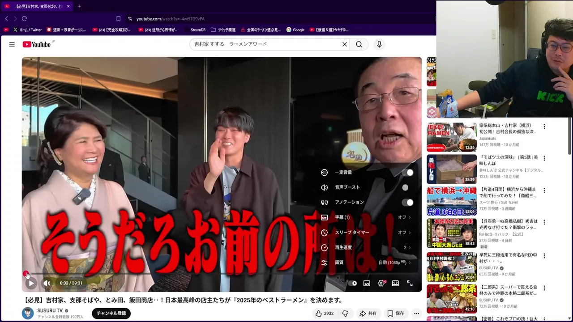Click the 一定音量 waveform icon

(325, 172)
